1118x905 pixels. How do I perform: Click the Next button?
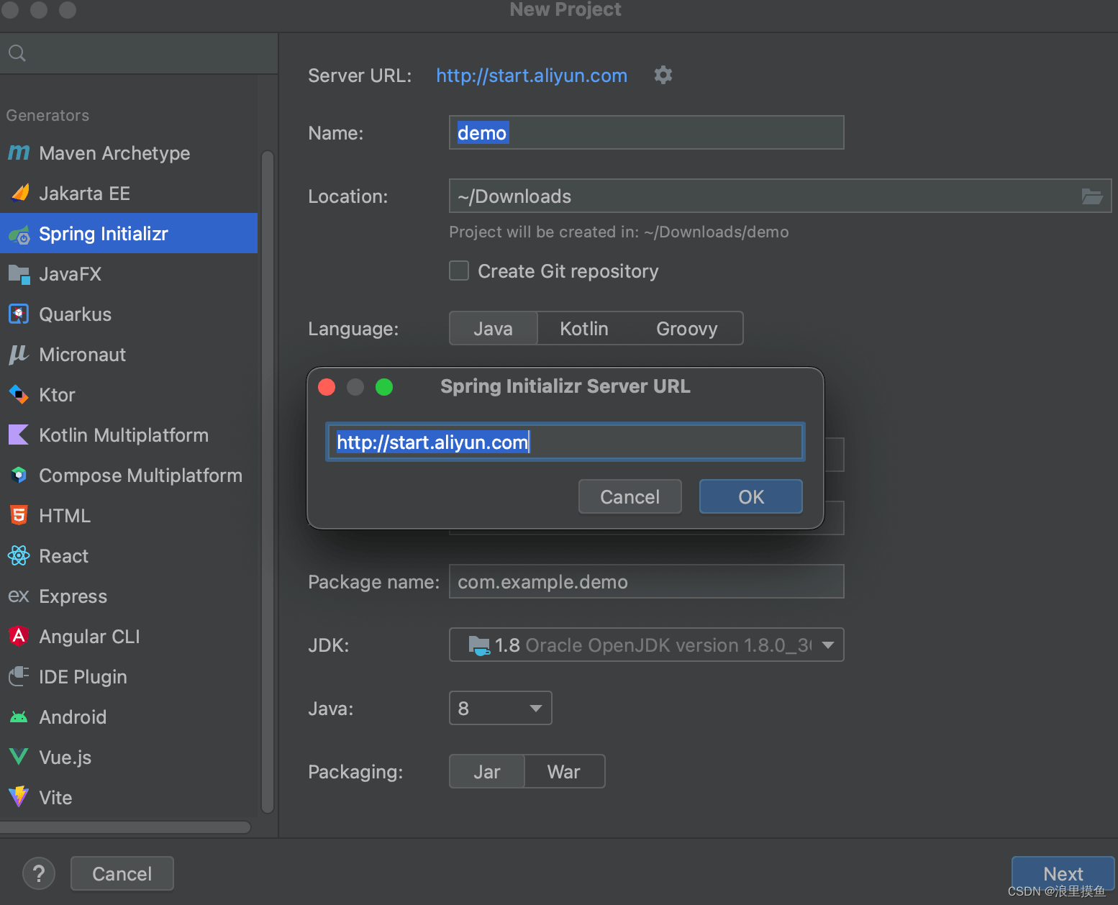(x=1063, y=873)
